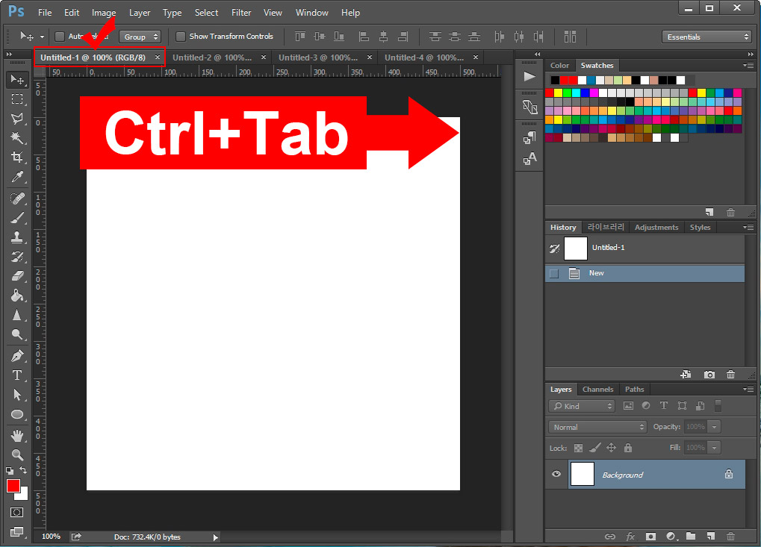Viewport: 761px width, 547px height.
Task: Select the Crop tool
Action: [17, 157]
